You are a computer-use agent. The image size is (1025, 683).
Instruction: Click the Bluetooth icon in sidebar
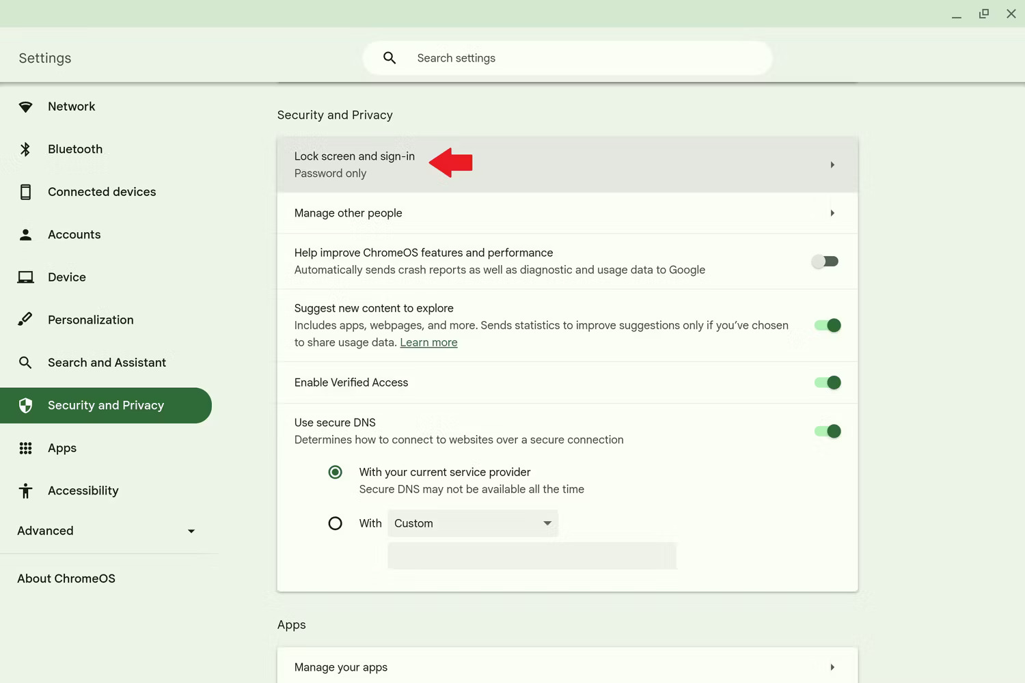point(25,150)
